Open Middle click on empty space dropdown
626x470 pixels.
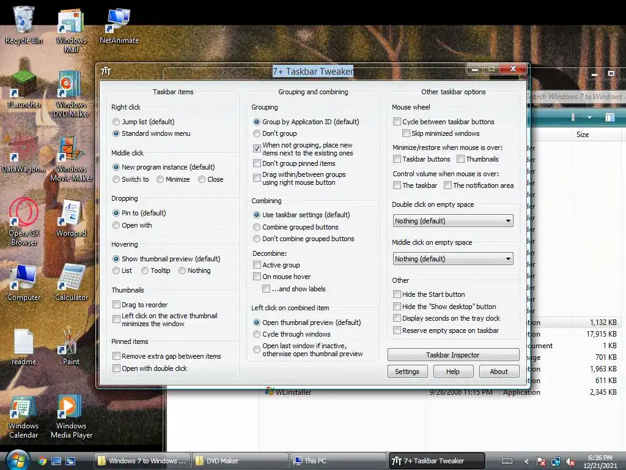(x=453, y=259)
